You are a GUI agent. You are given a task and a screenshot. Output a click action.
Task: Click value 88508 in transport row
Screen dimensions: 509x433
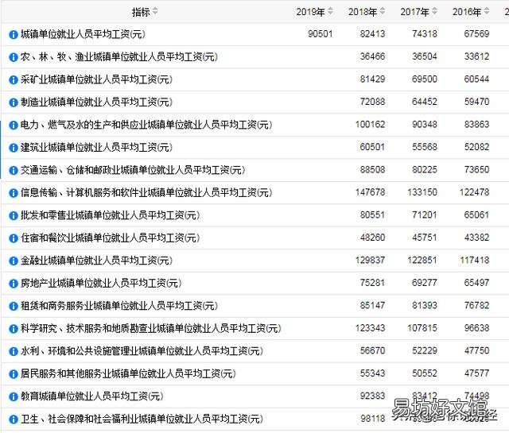372,170
